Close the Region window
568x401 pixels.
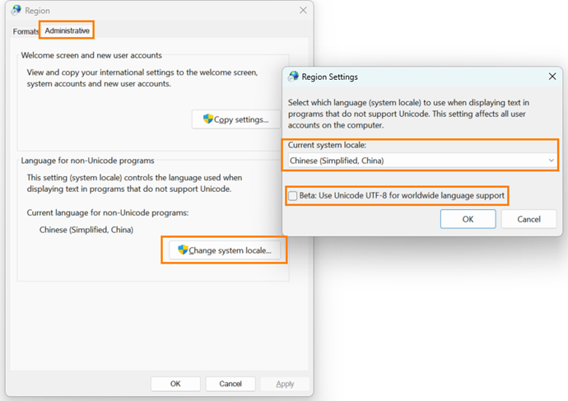tap(303, 11)
